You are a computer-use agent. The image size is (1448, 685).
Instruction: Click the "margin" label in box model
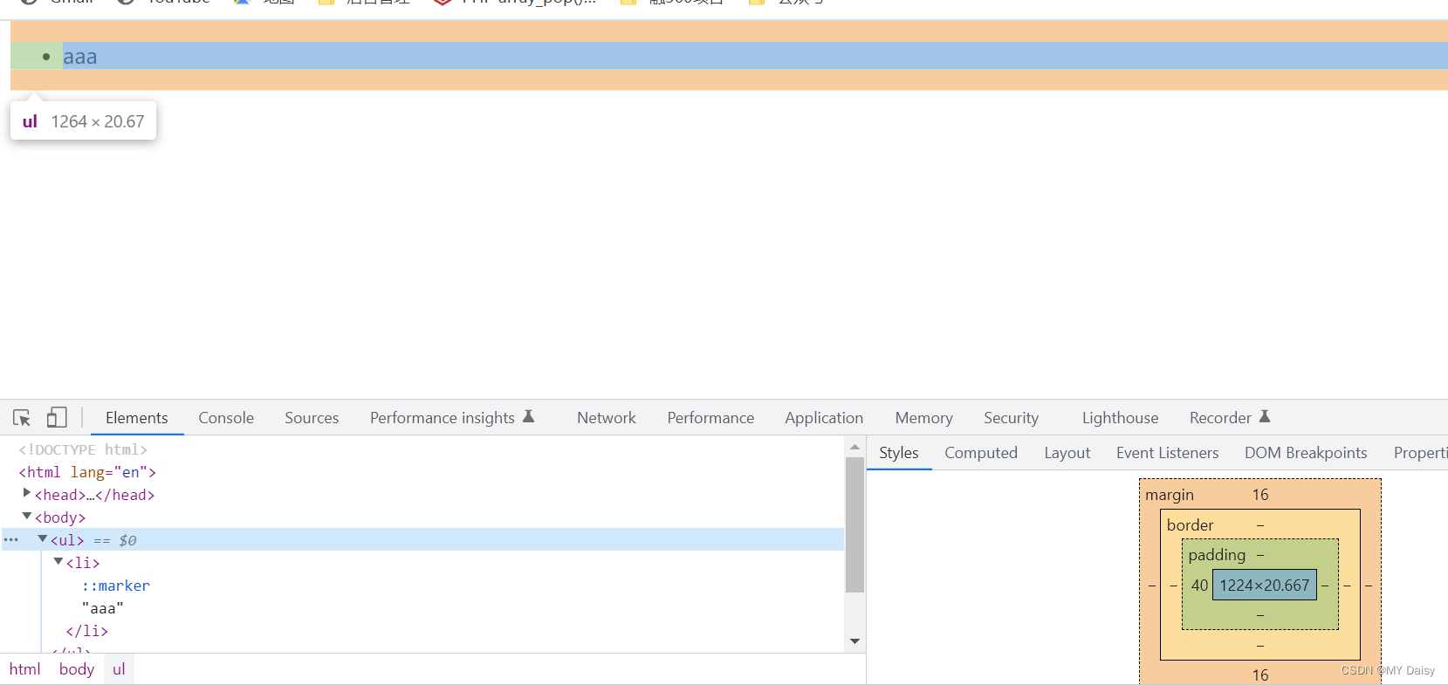(1170, 495)
